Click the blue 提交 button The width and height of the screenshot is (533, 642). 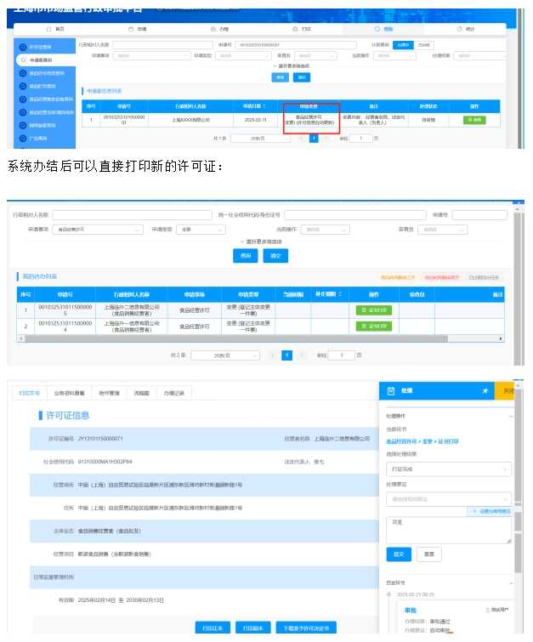click(398, 554)
